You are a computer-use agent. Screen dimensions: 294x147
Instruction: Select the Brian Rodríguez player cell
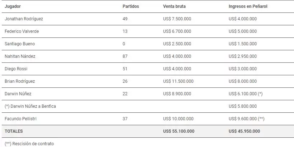pos(20,81)
